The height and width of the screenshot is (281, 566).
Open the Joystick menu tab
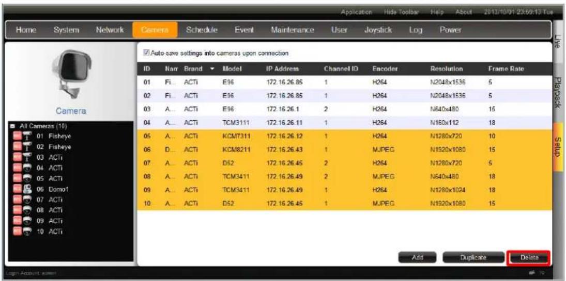point(377,30)
